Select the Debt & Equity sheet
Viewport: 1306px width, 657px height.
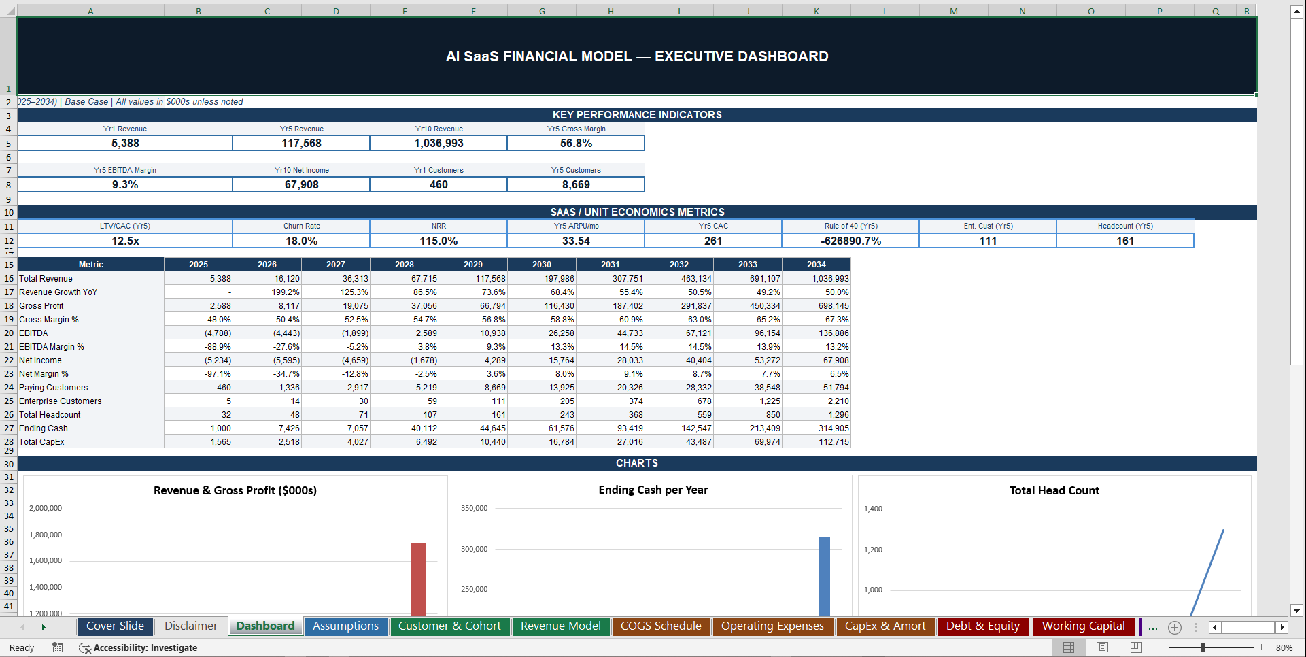(x=983, y=626)
